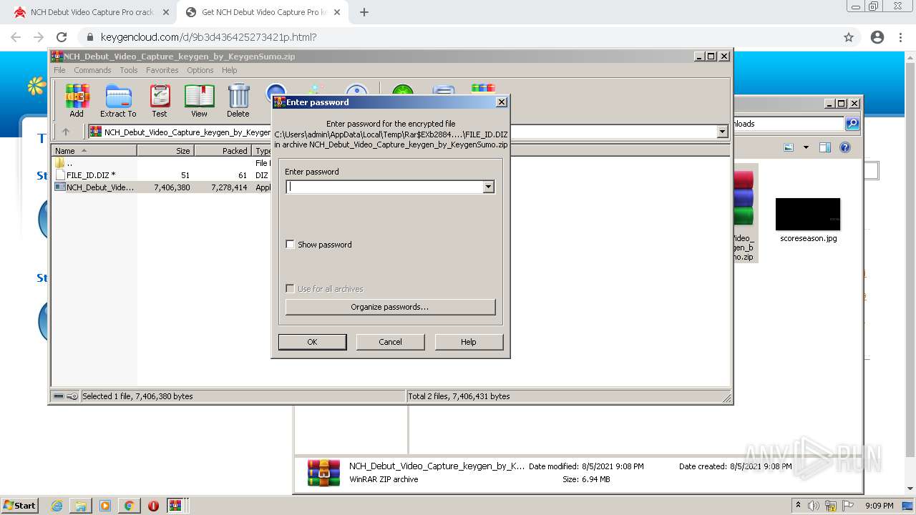This screenshot has height=515, width=916.
Task: Select the parent folder '..' row
Action: click(160, 163)
